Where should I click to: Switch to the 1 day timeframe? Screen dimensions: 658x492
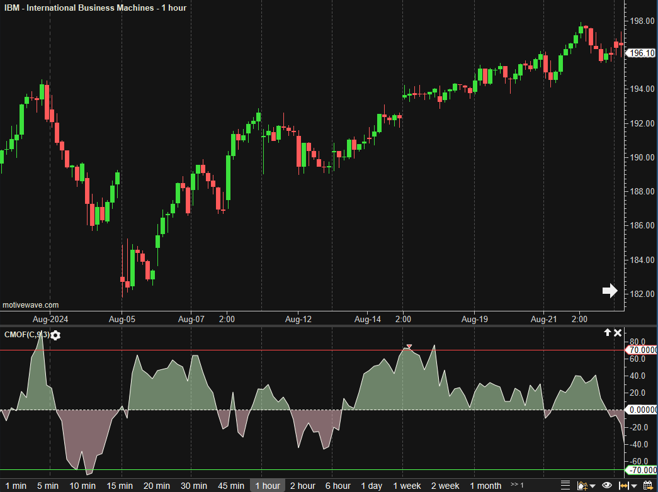[372, 486]
